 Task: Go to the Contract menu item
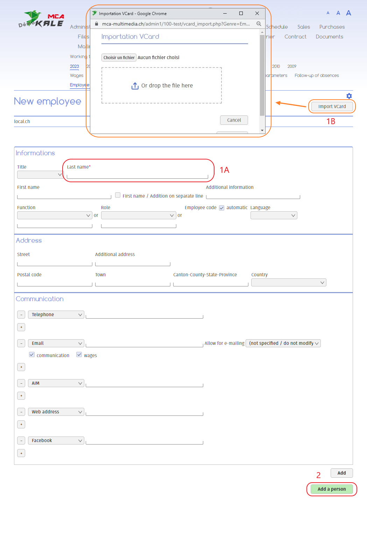pyautogui.click(x=295, y=37)
